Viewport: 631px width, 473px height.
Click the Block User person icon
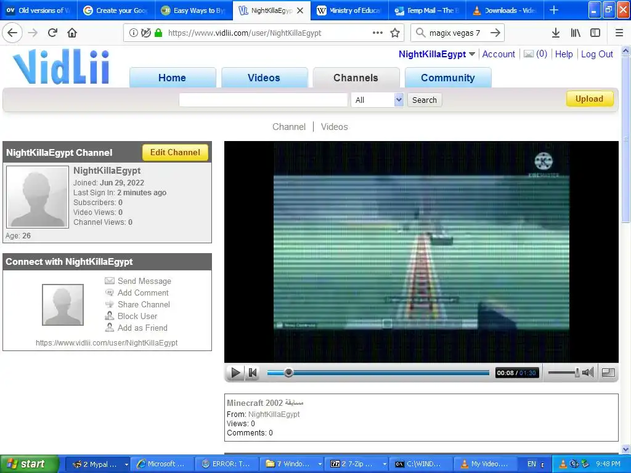110,316
